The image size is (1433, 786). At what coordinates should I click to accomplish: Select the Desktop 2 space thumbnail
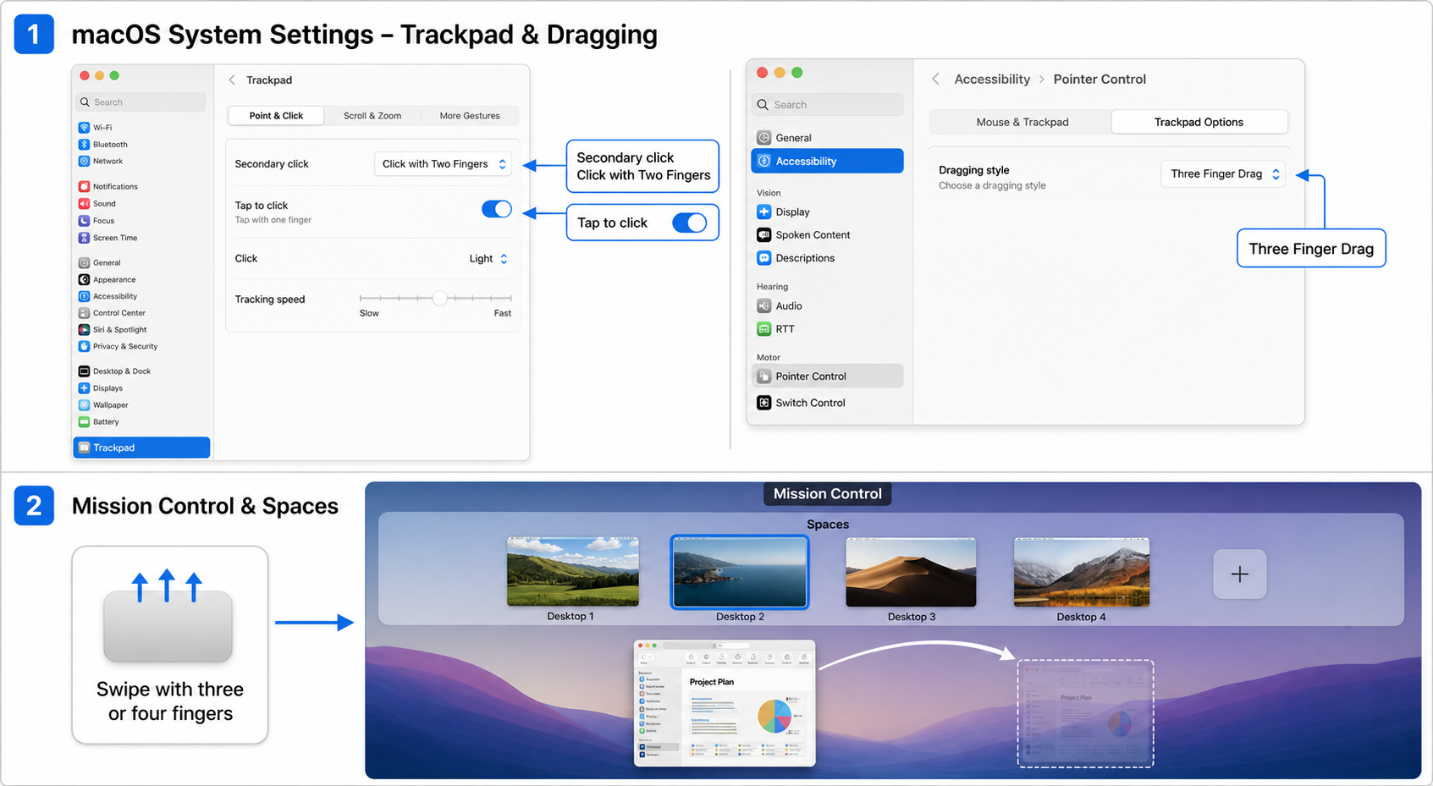(740, 572)
